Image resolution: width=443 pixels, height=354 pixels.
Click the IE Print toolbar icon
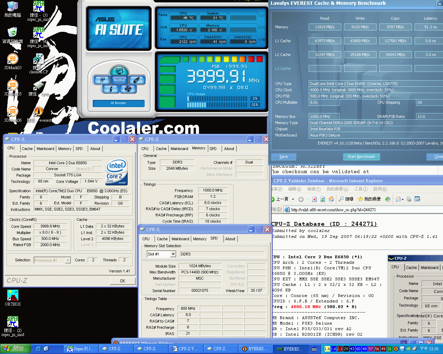tap(409, 199)
